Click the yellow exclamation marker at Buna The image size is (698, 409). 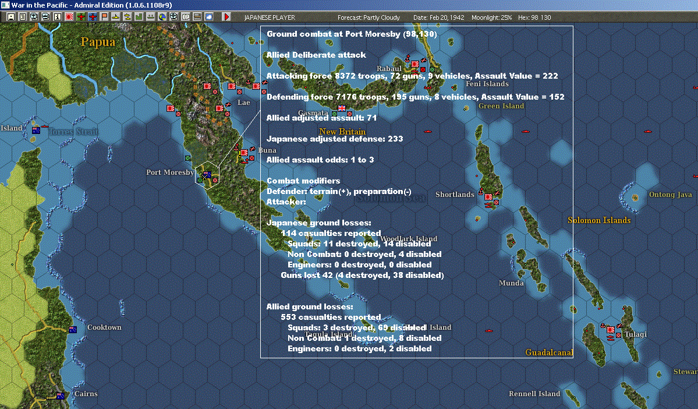pos(240,154)
